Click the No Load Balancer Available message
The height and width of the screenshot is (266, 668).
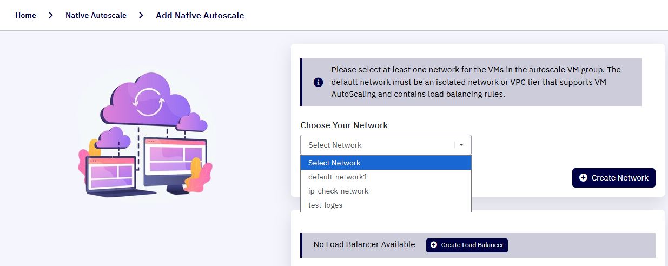(x=364, y=244)
